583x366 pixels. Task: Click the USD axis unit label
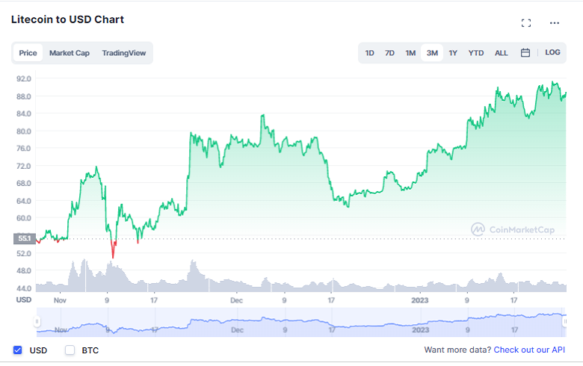coord(24,300)
